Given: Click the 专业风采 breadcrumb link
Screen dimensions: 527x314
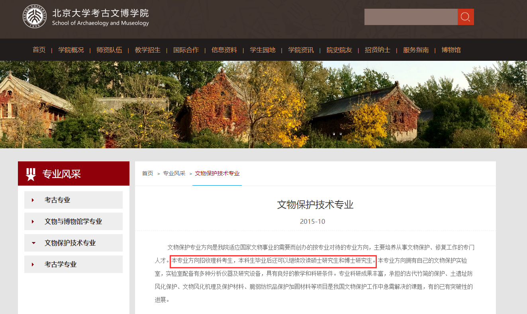Looking at the screenshot, I should coord(174,173).
